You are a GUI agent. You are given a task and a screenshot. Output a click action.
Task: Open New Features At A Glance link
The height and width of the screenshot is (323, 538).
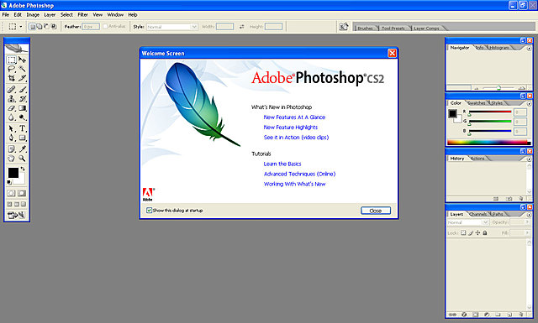pyautogui.click(x=294, y=117)
